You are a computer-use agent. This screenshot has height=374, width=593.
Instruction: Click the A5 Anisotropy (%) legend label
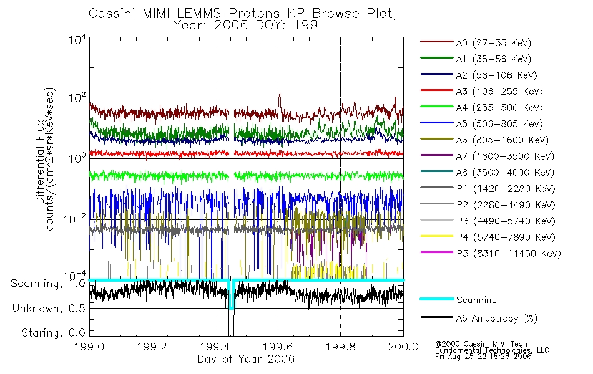click(497, 319)
